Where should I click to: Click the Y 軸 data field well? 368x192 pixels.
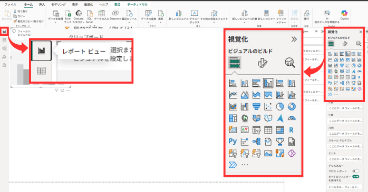tap(344, 121)
